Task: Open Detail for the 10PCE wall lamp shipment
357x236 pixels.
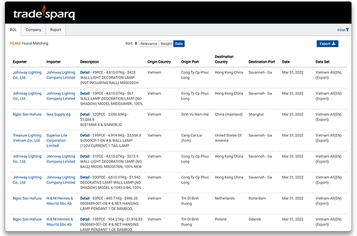Action: coord(84,93)
